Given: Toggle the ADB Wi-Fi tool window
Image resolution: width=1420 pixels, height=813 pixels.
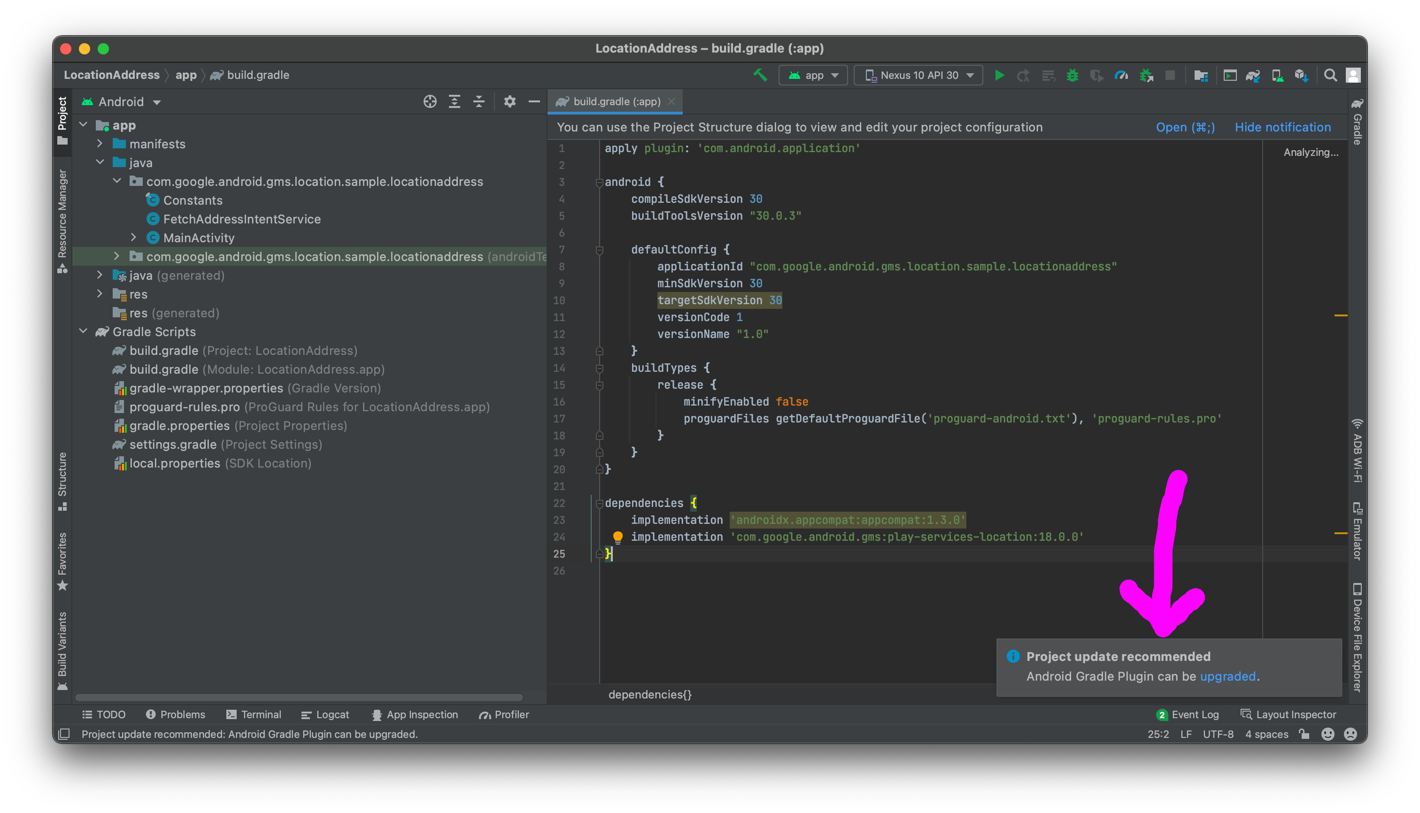Looking at the screenshot, I should [1357, 450].
